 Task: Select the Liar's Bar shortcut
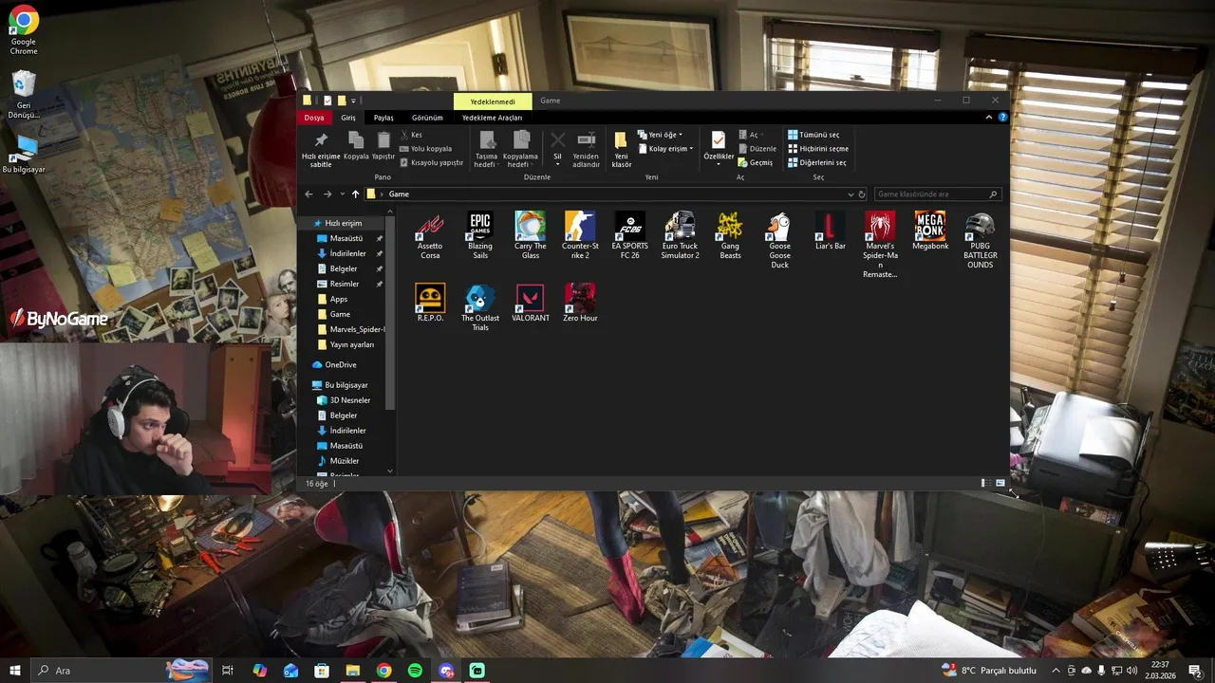point(830,231)
